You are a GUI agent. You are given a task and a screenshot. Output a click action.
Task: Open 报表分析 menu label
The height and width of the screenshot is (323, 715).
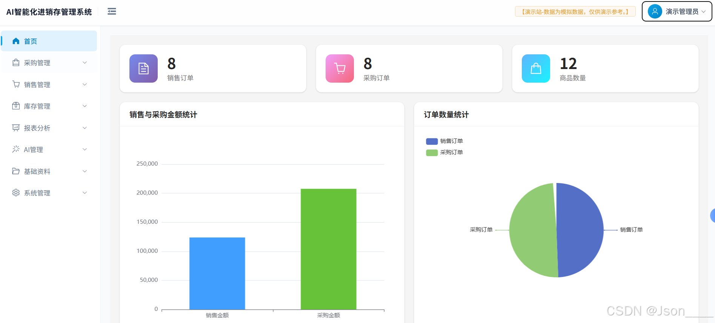click(37, 128)
